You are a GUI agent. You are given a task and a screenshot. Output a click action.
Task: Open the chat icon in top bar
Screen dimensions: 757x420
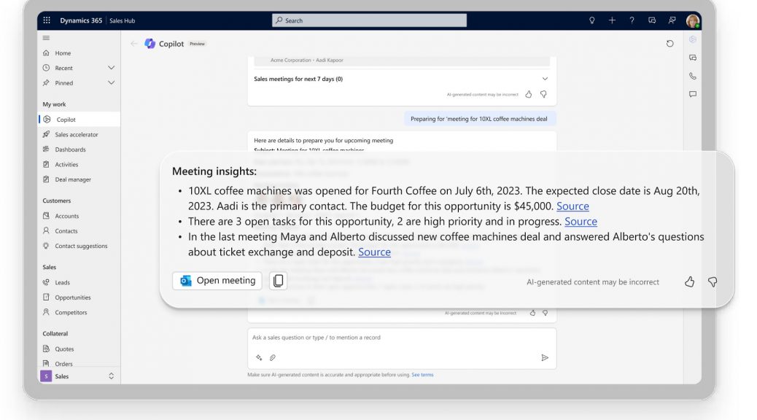coord(652,20)
